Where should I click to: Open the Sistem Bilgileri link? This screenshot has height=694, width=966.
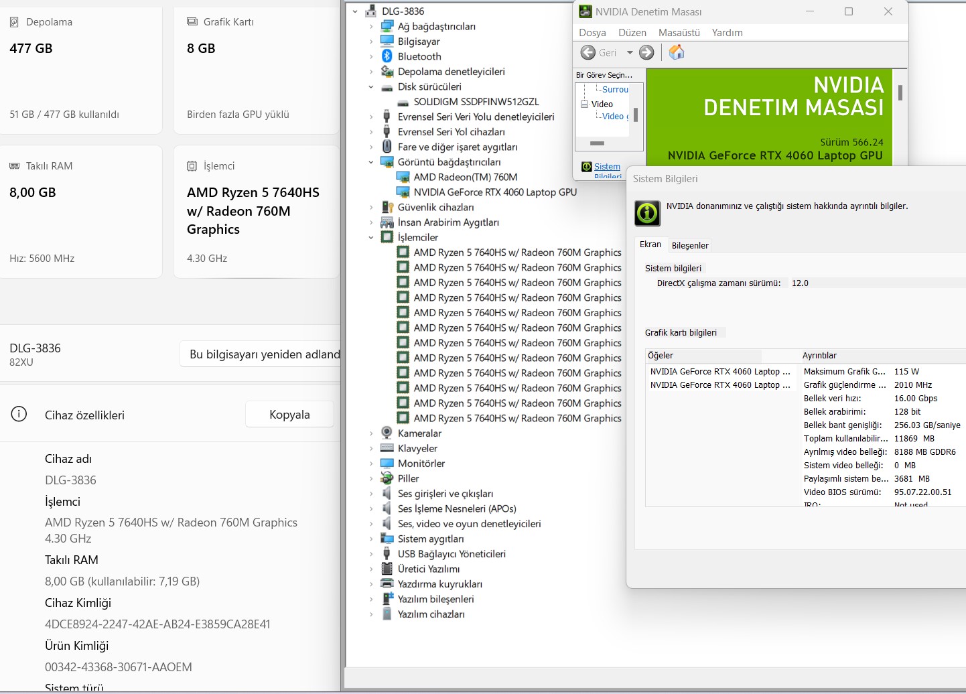point(607,171)
